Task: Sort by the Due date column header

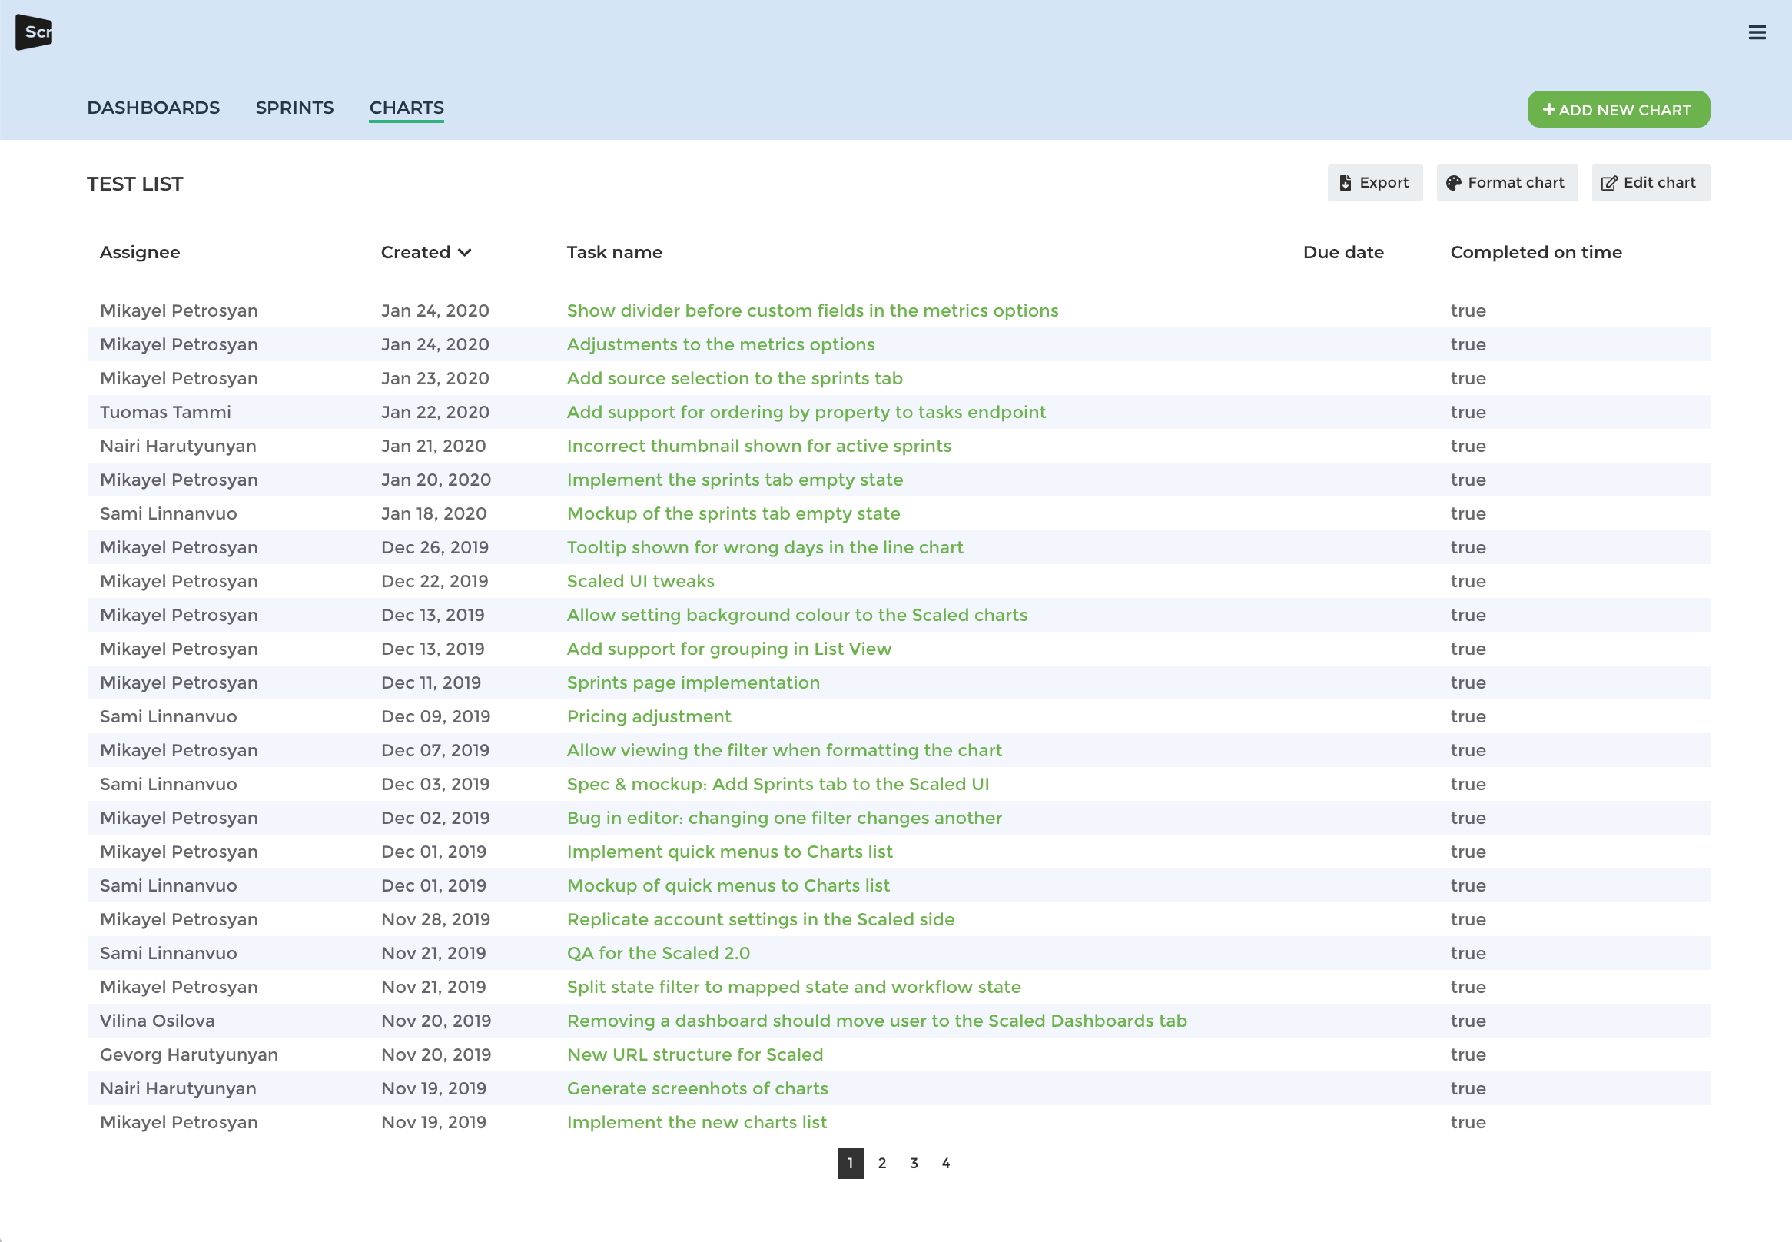Action: 1343,253
